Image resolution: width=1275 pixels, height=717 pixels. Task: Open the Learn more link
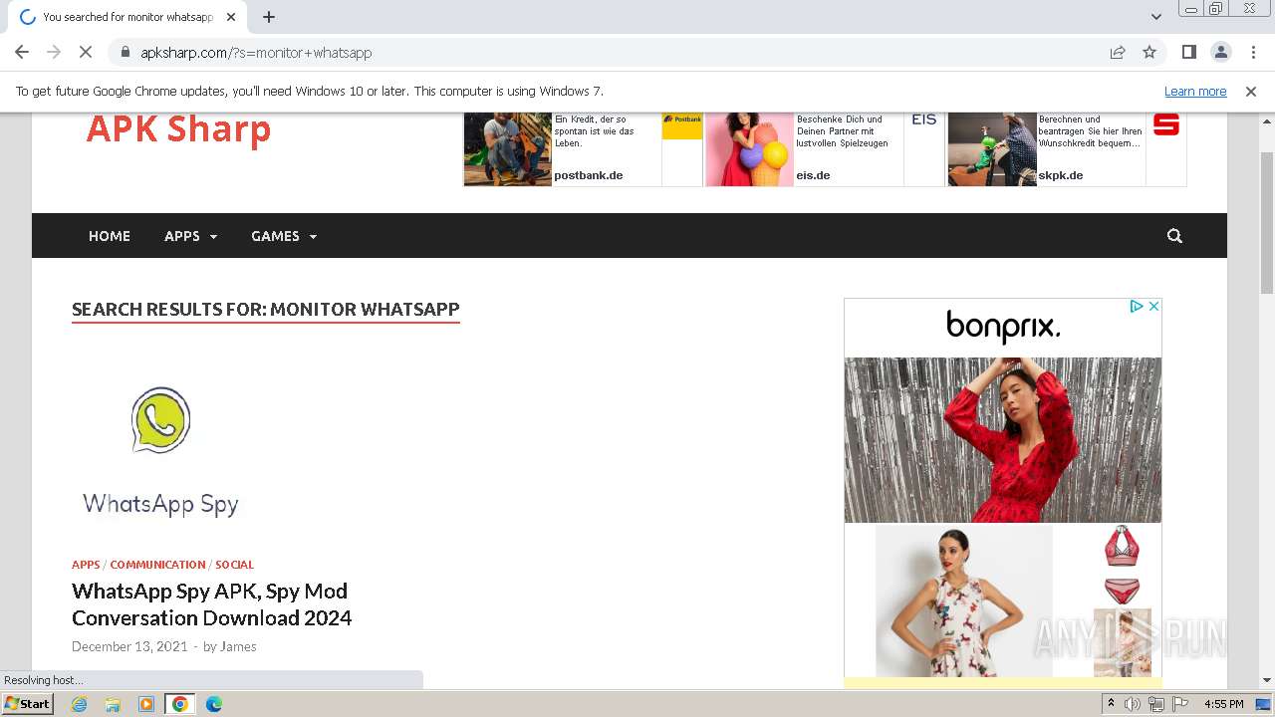click(1195, 92)
